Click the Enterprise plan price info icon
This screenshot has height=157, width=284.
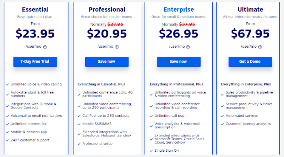[x=188, y=47]
